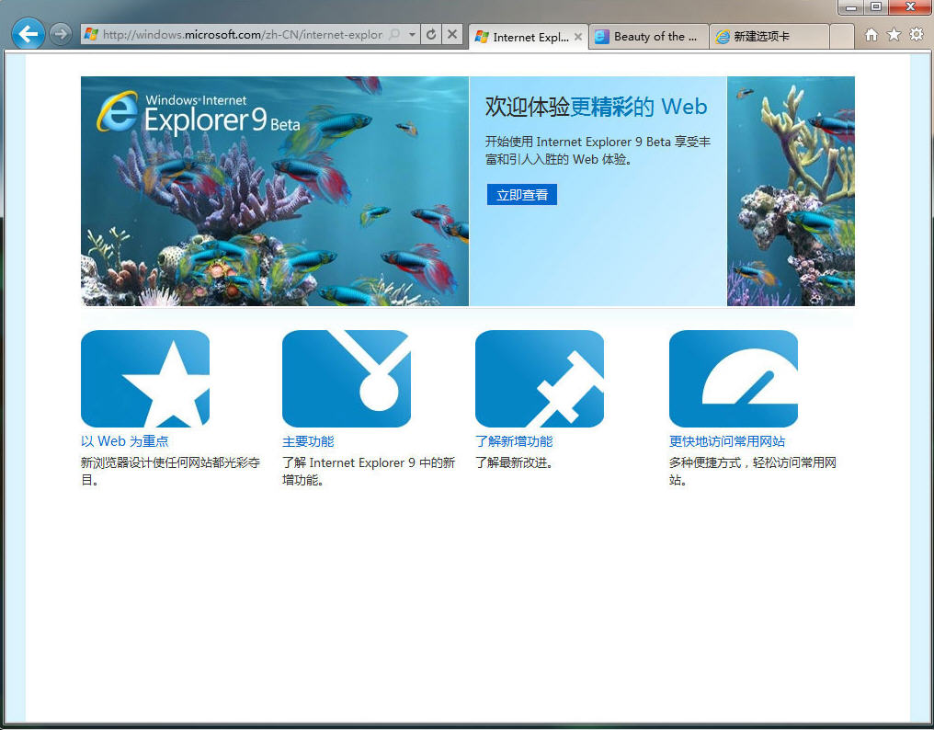Click the 了解 Internet Explorer 9 中的新增功能 description
Image resolution: width=934 pixels, height=730 pixels.
(x=369, y=471)
